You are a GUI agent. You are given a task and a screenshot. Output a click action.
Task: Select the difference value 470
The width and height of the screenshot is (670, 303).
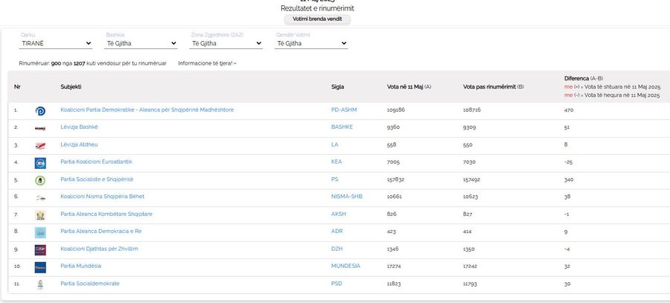pos(569,110)
